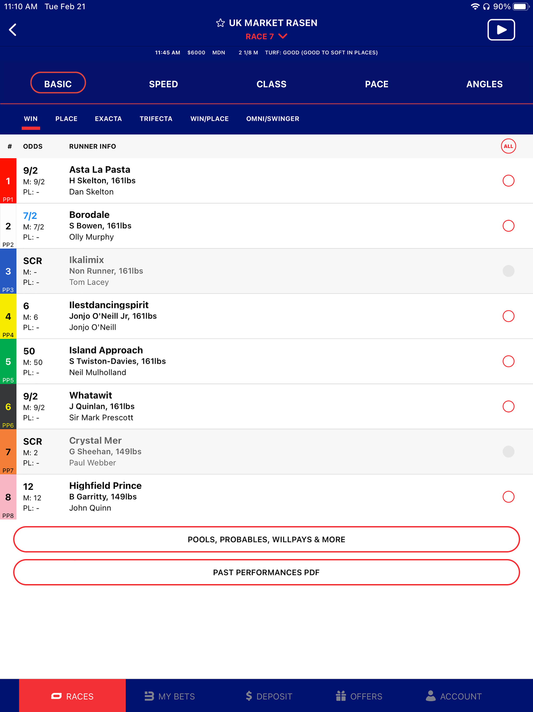Toggle the ALL runners selector

pyautogui.click(x=508, y=146)
